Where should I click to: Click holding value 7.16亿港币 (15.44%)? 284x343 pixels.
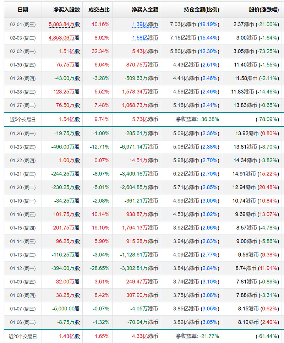point(195,38)
